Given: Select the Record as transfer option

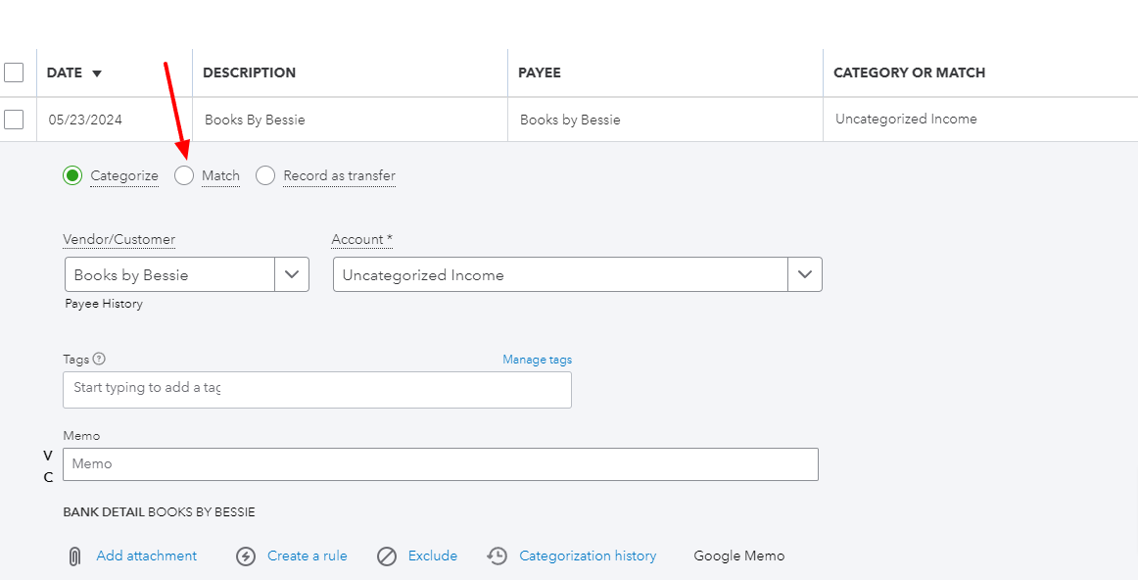Looking at the screenshot, I should (x=265, y=176).
